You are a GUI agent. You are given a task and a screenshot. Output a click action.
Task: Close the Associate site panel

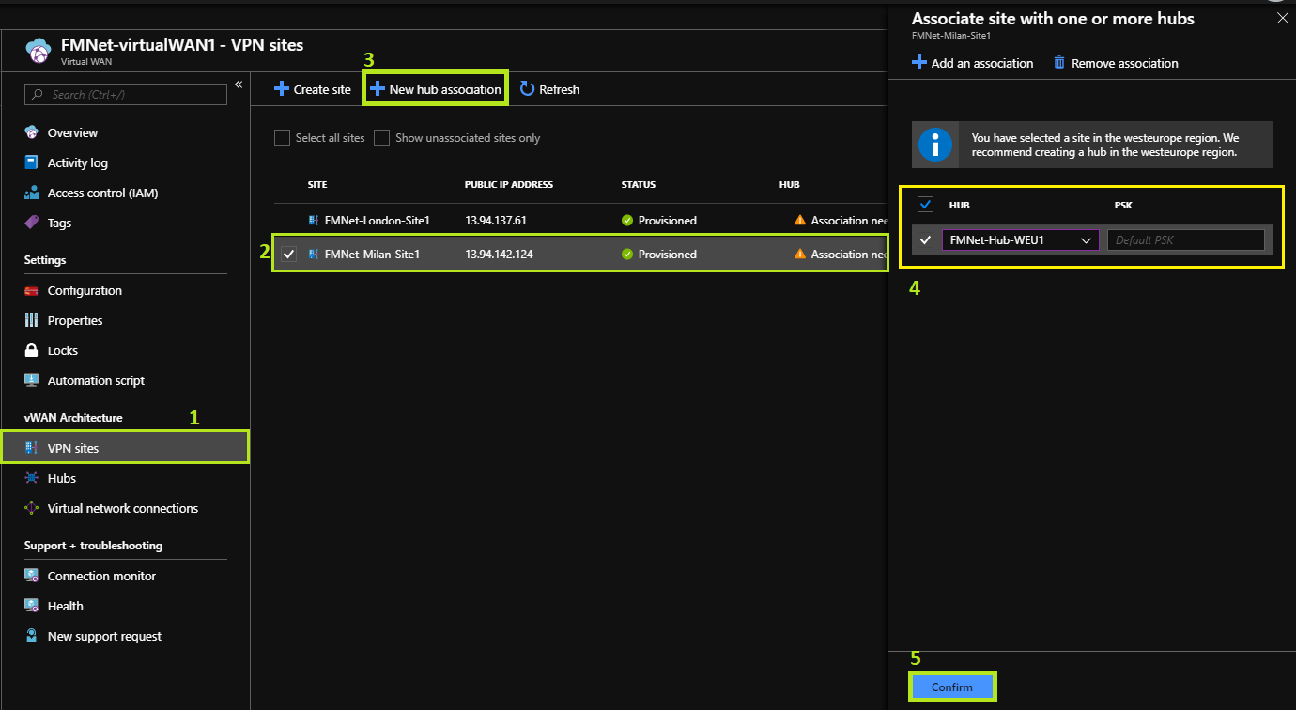pyautogui.click(x=1283, y=17)
